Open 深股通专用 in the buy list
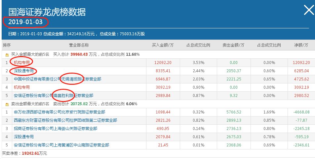The image size is (315, 159). click(x=24, y=71)
